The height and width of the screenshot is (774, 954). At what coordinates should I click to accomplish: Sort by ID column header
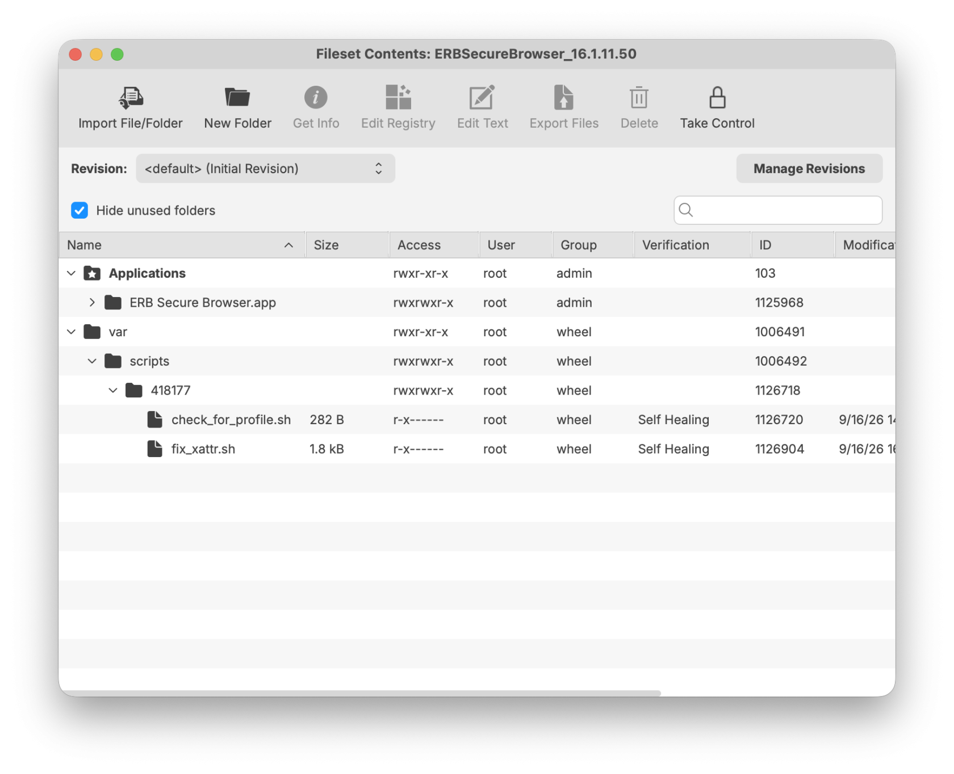[793, 245]
